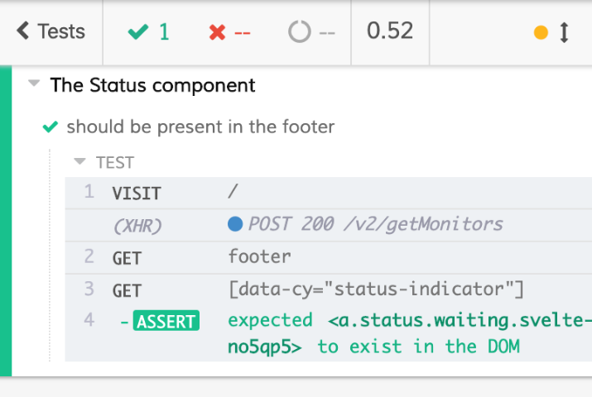
Task: Click the orange auto-scrolling dot indicator
Action: pyautogui.click(x=541, y=33)
